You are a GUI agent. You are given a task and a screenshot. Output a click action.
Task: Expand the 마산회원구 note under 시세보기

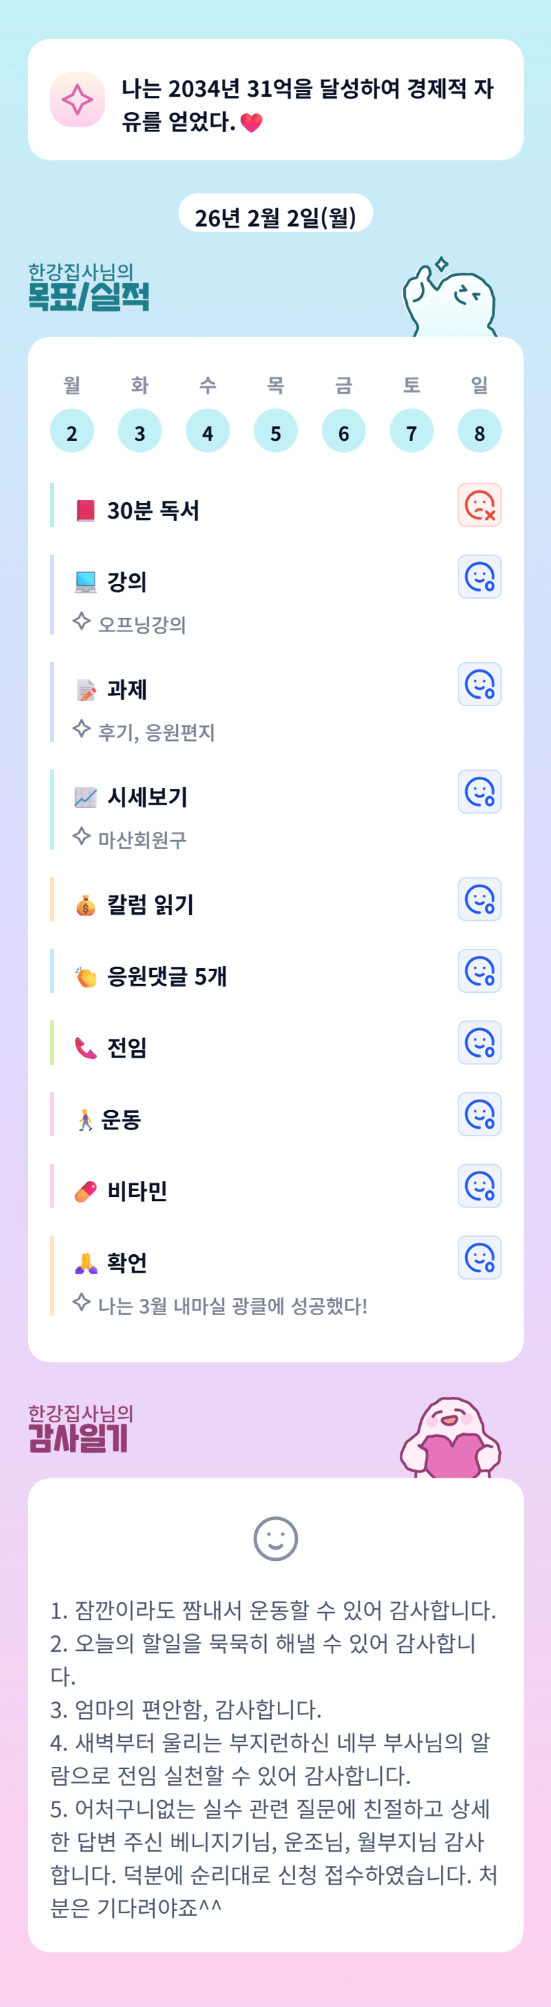(x=142, y=839)
